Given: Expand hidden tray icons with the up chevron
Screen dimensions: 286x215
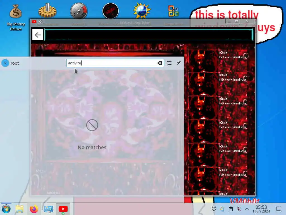Looking at the screenshot, I should click(x=247, y=209).
